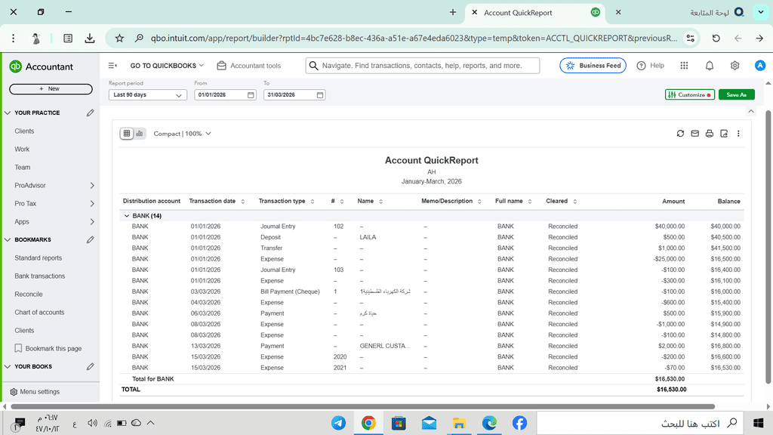Open Bank transactions in sidebar

(40, 276)
